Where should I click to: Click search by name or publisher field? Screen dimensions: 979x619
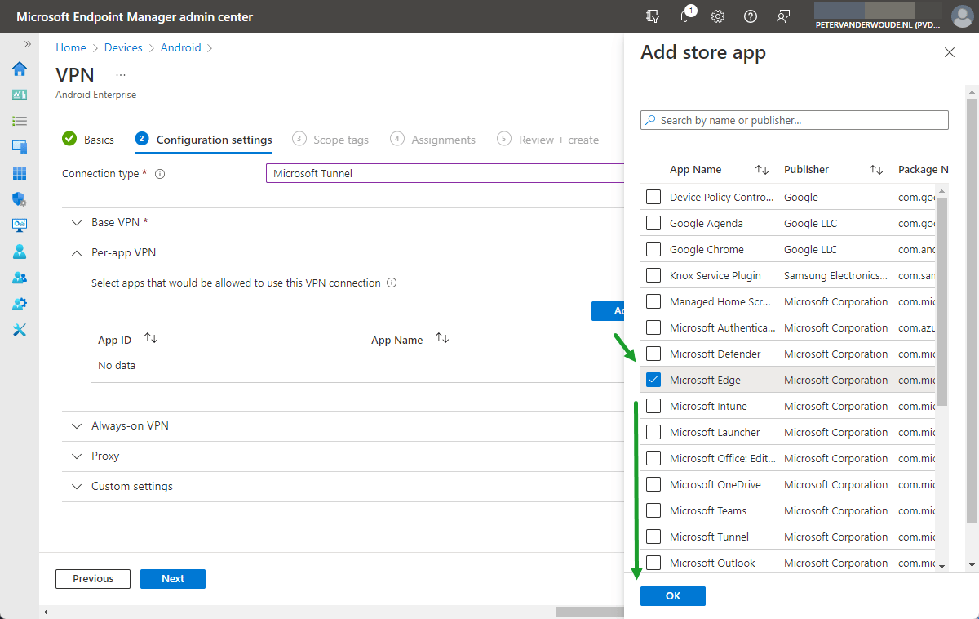click(795, 120)
